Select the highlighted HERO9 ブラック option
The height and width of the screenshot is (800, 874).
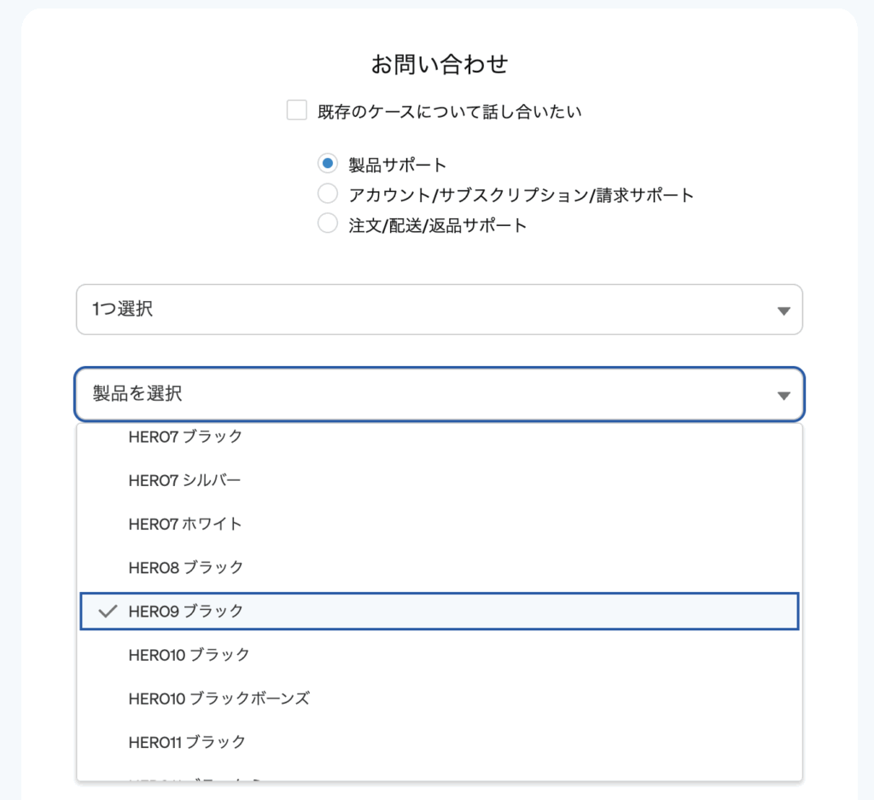pyautogui.click(x=440, y=612)
